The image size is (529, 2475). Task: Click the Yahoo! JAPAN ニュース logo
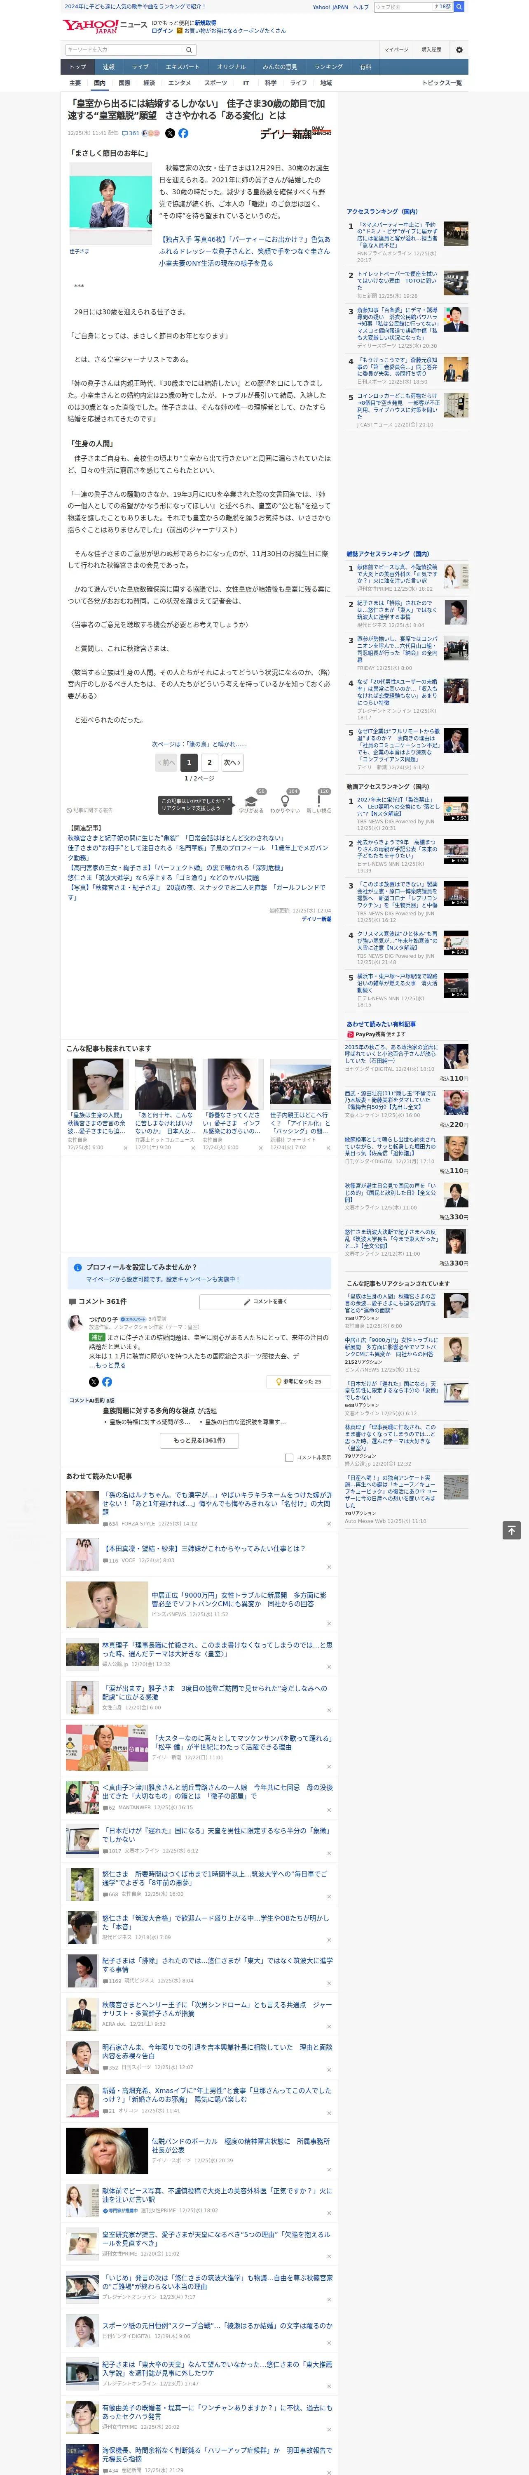point(105,26)
